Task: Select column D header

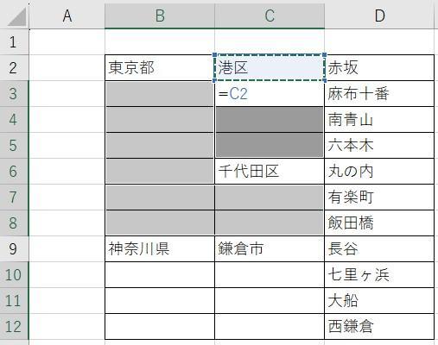Action: click(x=379, y=16)
